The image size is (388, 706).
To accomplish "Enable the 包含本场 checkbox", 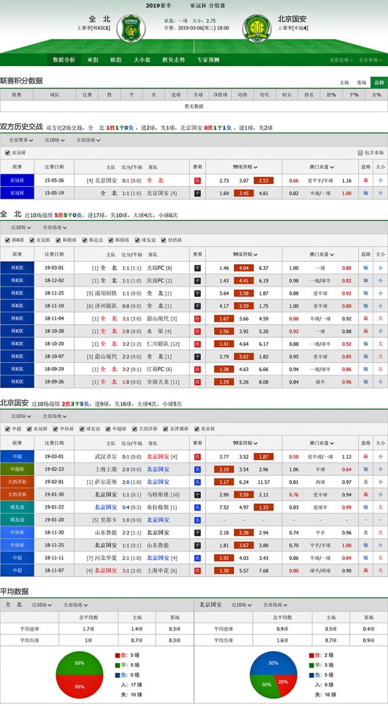I will coord(360,152).
